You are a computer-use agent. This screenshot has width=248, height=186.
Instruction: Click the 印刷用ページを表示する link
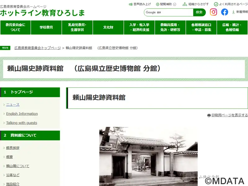[x=230, y=115]
